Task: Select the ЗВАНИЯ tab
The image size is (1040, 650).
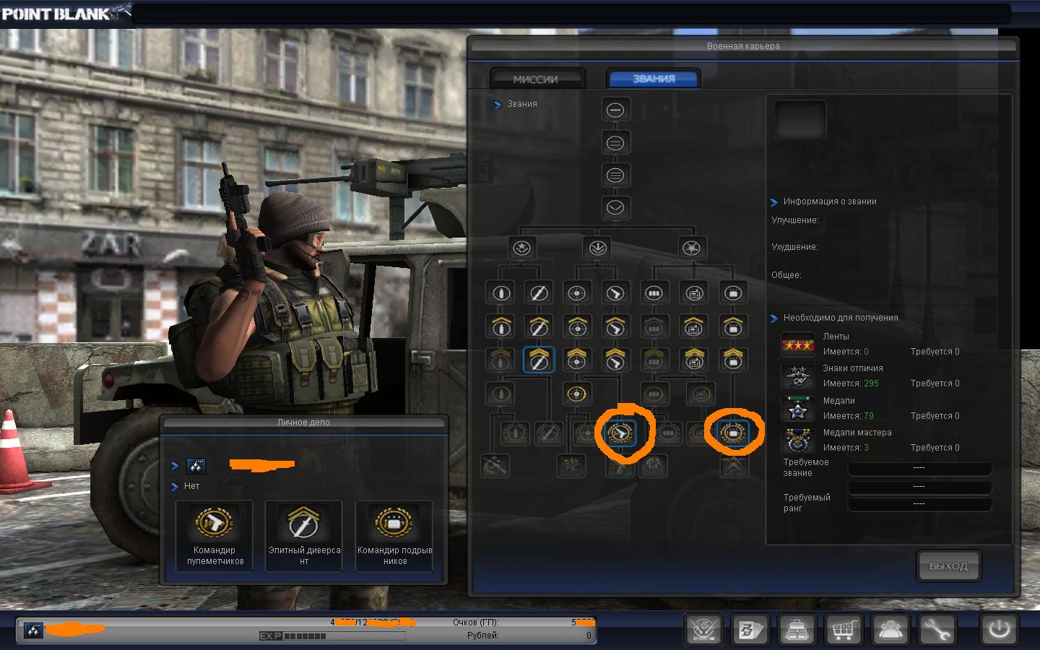Action: pos(654,79)
